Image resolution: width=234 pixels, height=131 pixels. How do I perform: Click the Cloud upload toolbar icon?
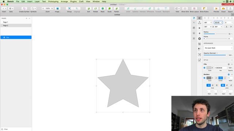(223, 9)
